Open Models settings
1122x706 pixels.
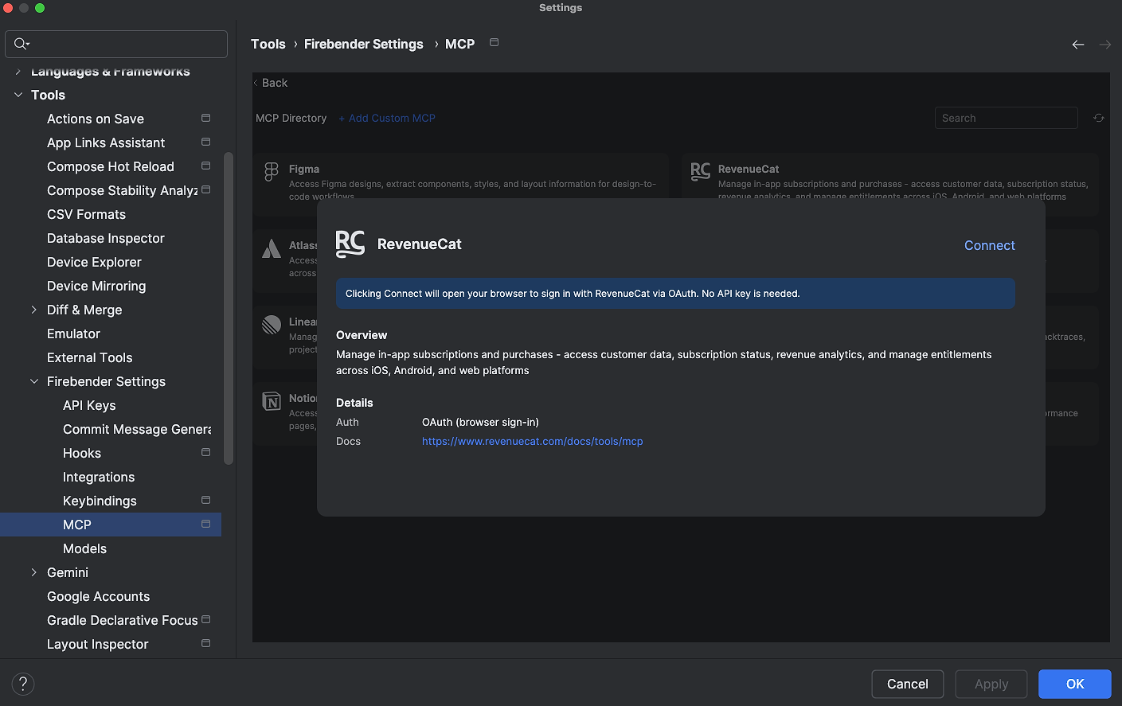point(84,548)
